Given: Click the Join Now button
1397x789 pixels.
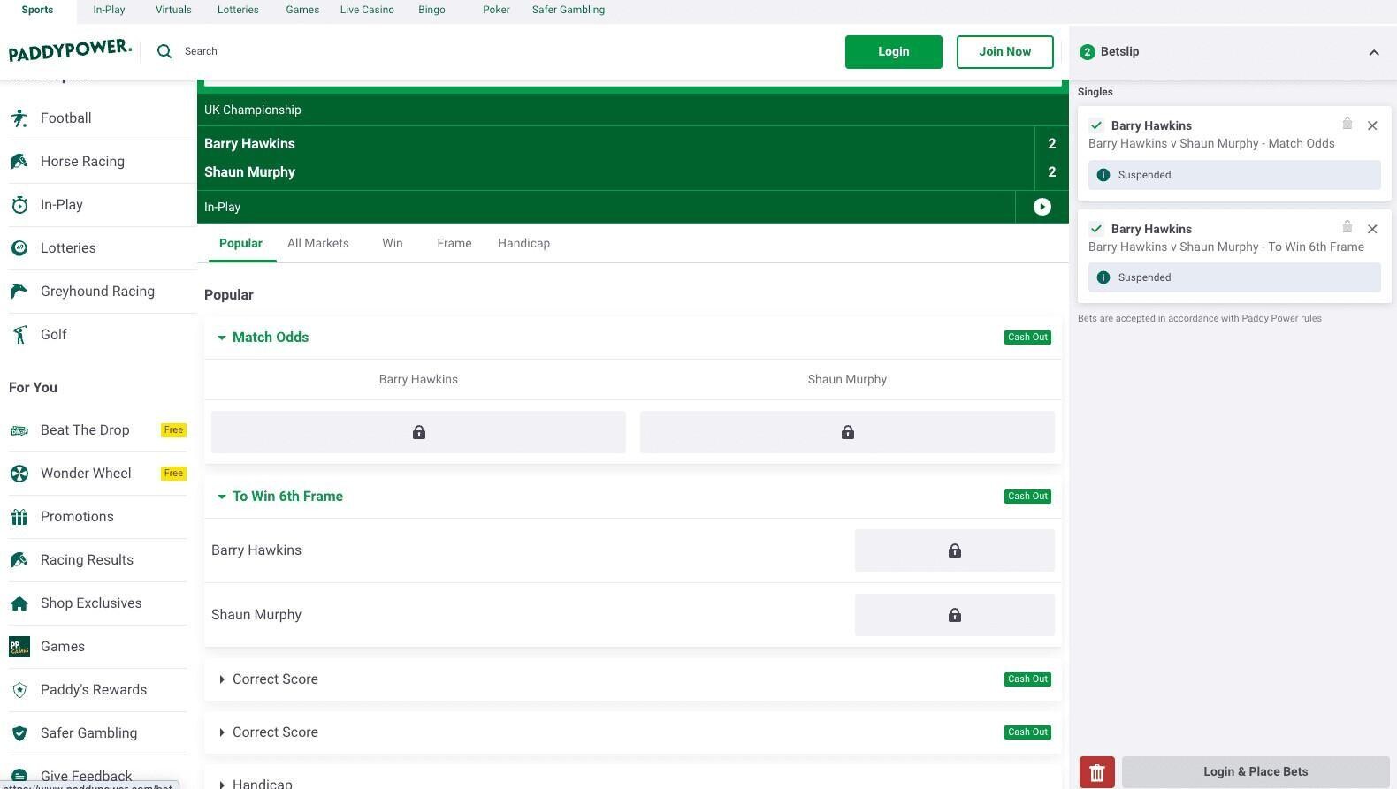Looking at the screenshot, I should tap(1005, 52).
